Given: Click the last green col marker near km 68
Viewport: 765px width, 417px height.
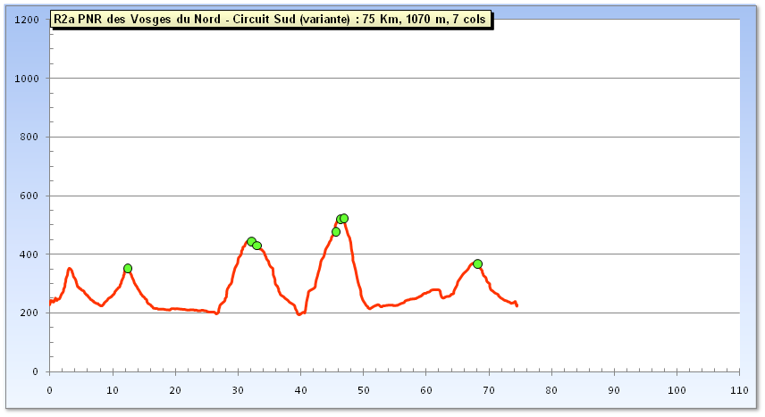Looking at the screenshot, I should [477, 263].
